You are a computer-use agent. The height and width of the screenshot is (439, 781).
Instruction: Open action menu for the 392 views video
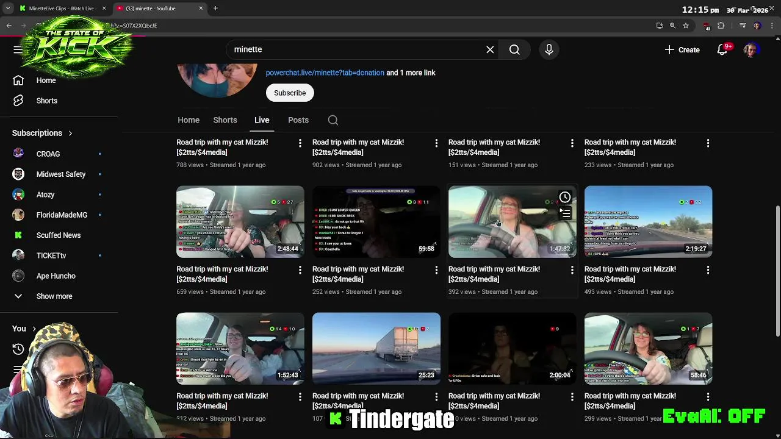coord(572,269)
